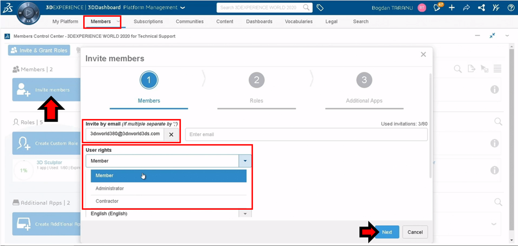
Task: Search roles with magnifier icon
Action: pyautogui.click(x=498, y=121)
